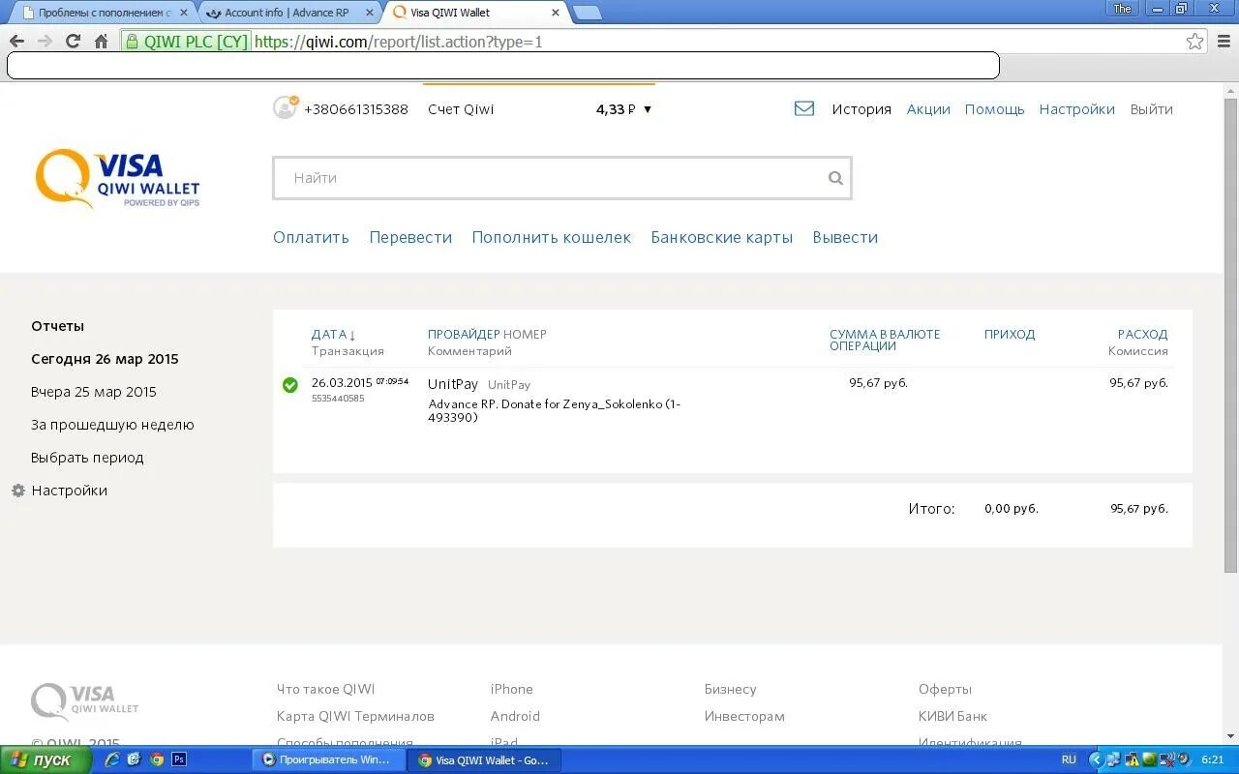Select Вчера 25 мар 2015 report
1239x774 pixels.
click(x=94, y=392)
